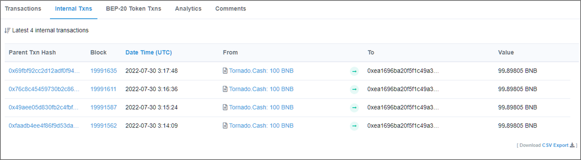Image resolution: width=581 pixels, height=160 pixels.
Task: Open parent txn hash 0xfaadb4ee4f86f9d53da
Action: 44,126
